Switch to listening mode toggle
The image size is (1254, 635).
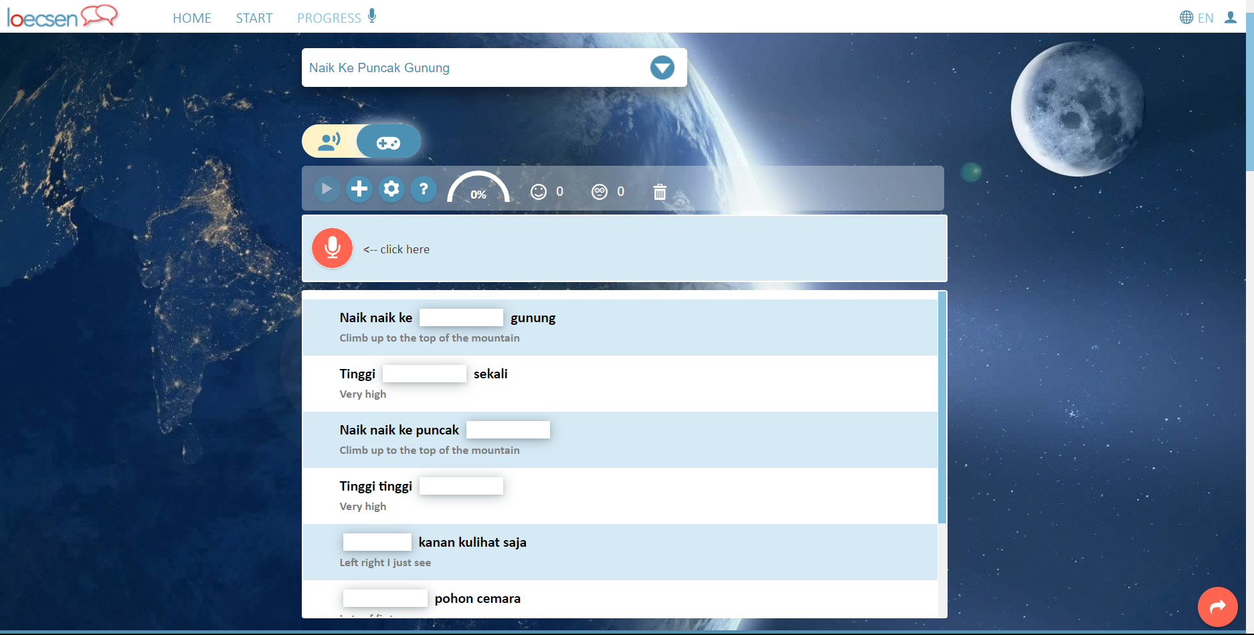(329, 142)
